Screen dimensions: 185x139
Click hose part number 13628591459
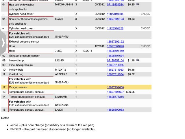point(115,51)
